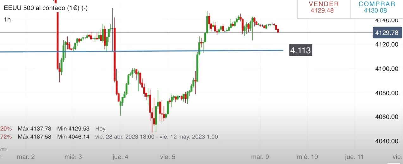The height and width of the screenshot is (164, 403).
Task: Click the 4060.00 price axis label
Action: [386, 117]
